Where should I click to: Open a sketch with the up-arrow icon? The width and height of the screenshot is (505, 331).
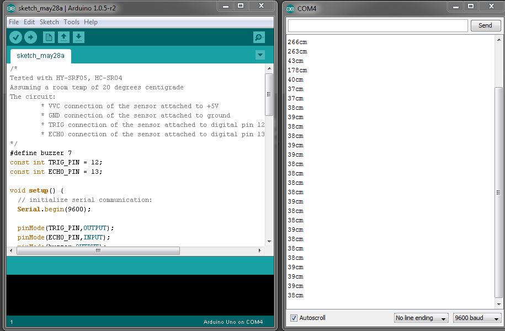coord(64,38)
